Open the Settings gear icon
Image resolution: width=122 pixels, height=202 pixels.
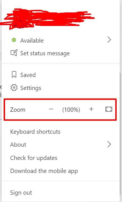[14, 88]
